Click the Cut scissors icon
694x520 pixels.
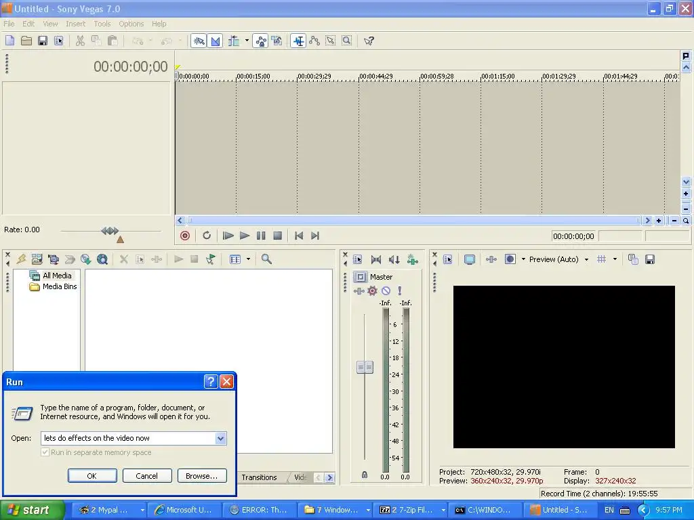pos(80,41)
